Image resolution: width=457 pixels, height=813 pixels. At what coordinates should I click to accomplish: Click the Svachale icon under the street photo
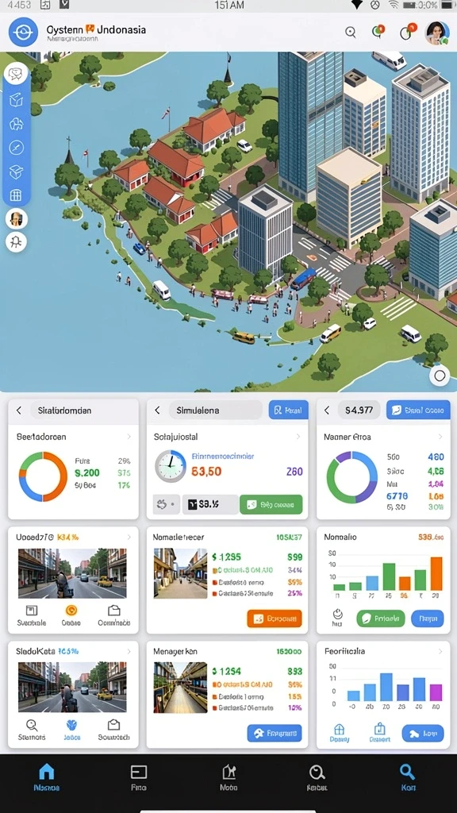pyautogui.click(x=32, y=611)
